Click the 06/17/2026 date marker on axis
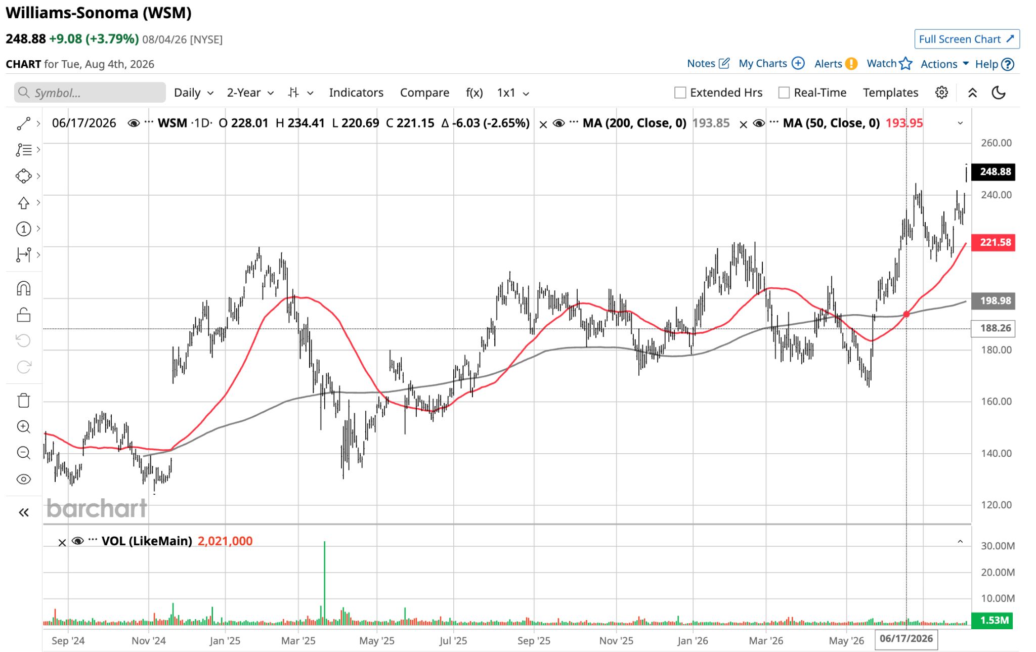 click(906, 639)
